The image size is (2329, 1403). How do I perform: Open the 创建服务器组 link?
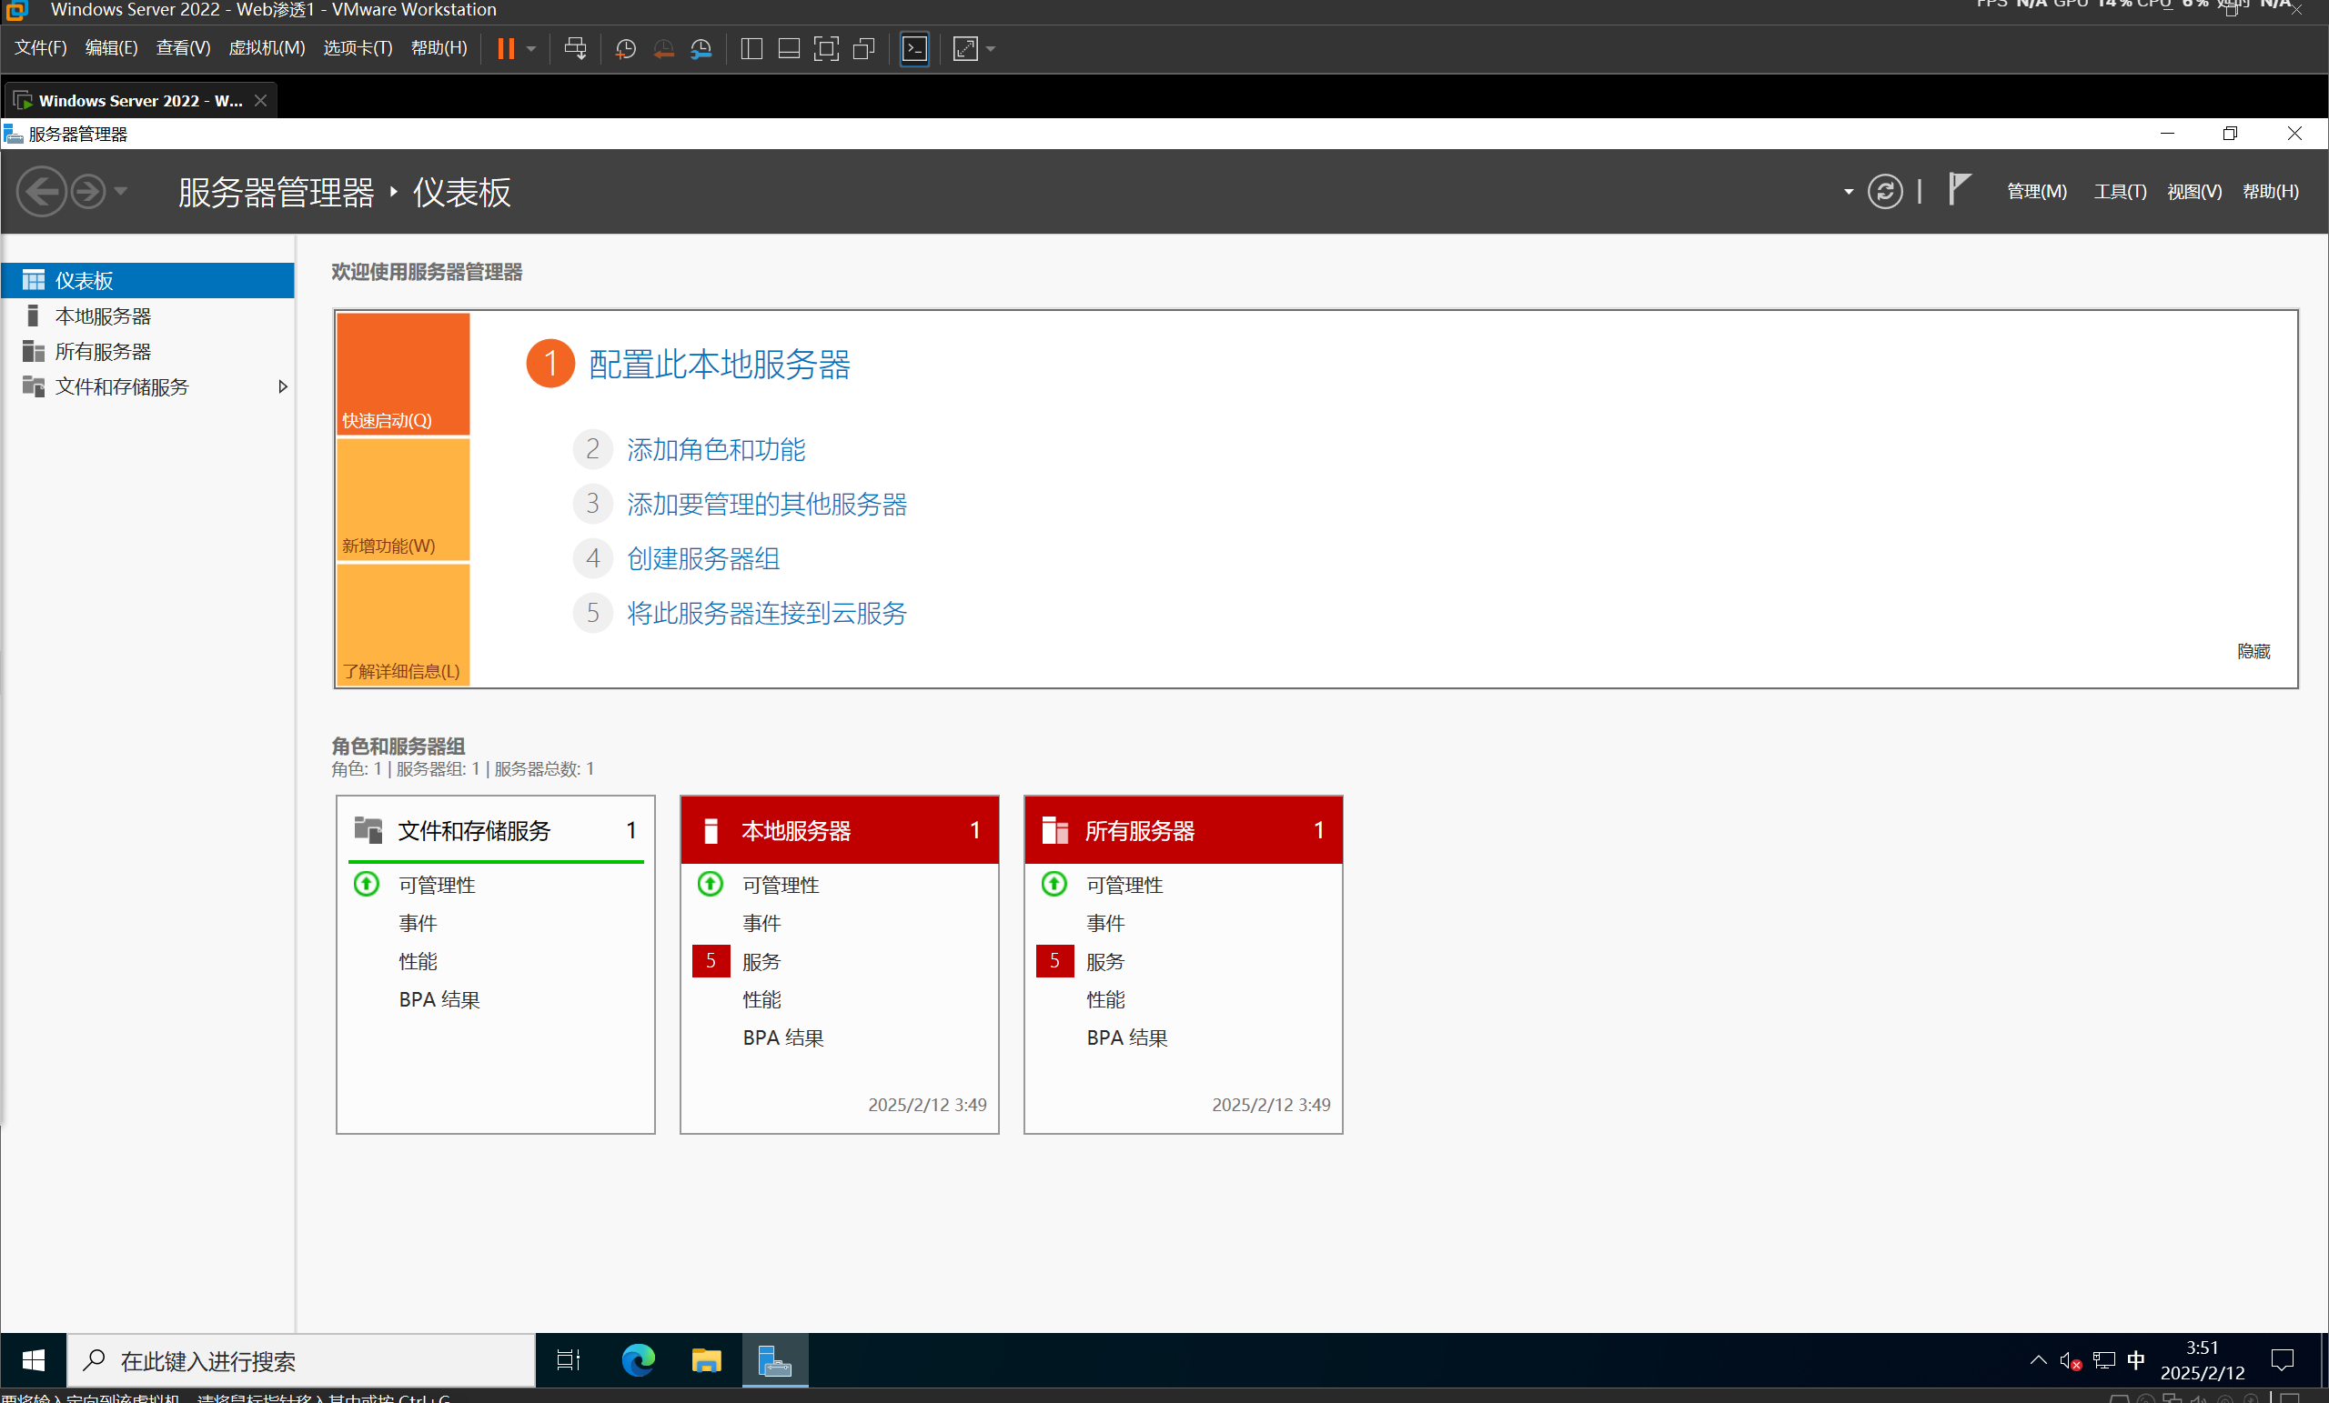coord(703,559)
